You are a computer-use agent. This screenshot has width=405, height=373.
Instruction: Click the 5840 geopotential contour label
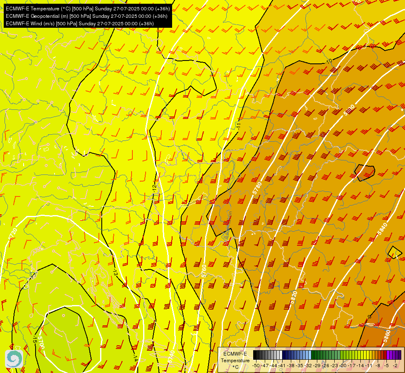pos(382,229)
